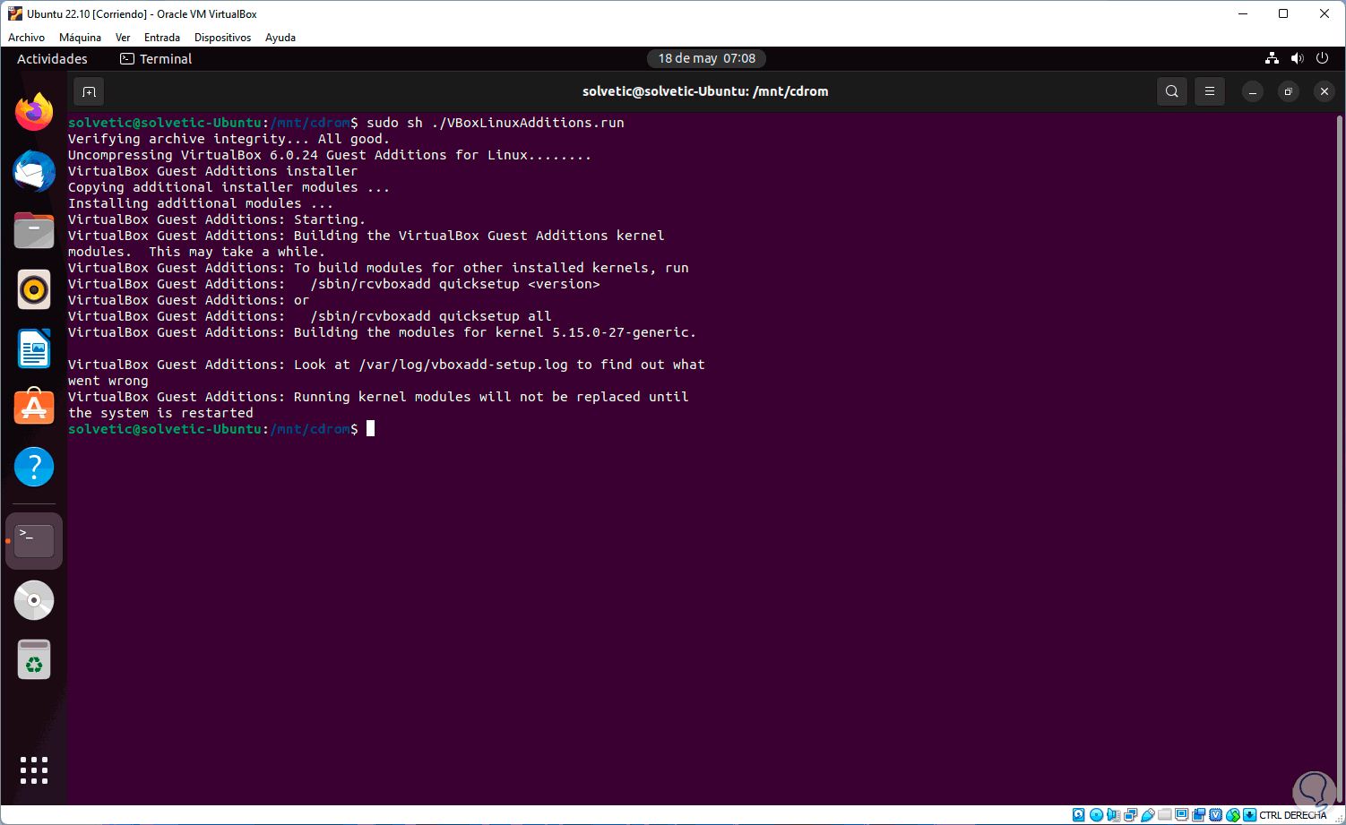Click the terminal vertical scrollbar
The width and height of the screenshot is (1346, 825).
1340,457
